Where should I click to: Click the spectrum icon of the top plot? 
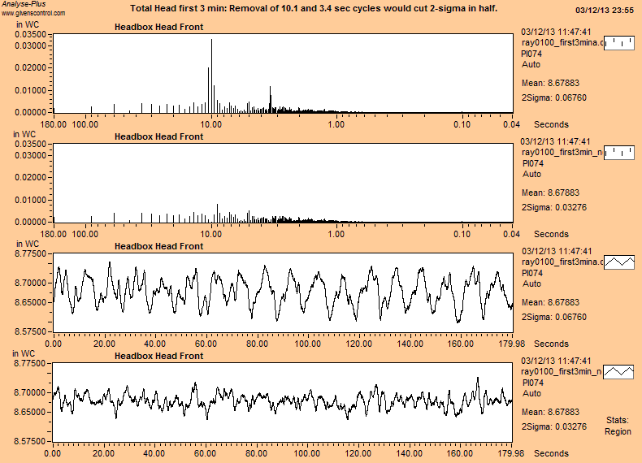click(621, 43)
